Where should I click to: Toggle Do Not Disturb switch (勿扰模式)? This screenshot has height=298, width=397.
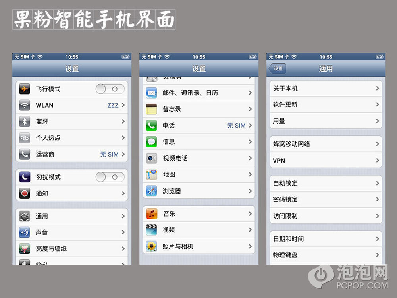[x=110, y=177]
